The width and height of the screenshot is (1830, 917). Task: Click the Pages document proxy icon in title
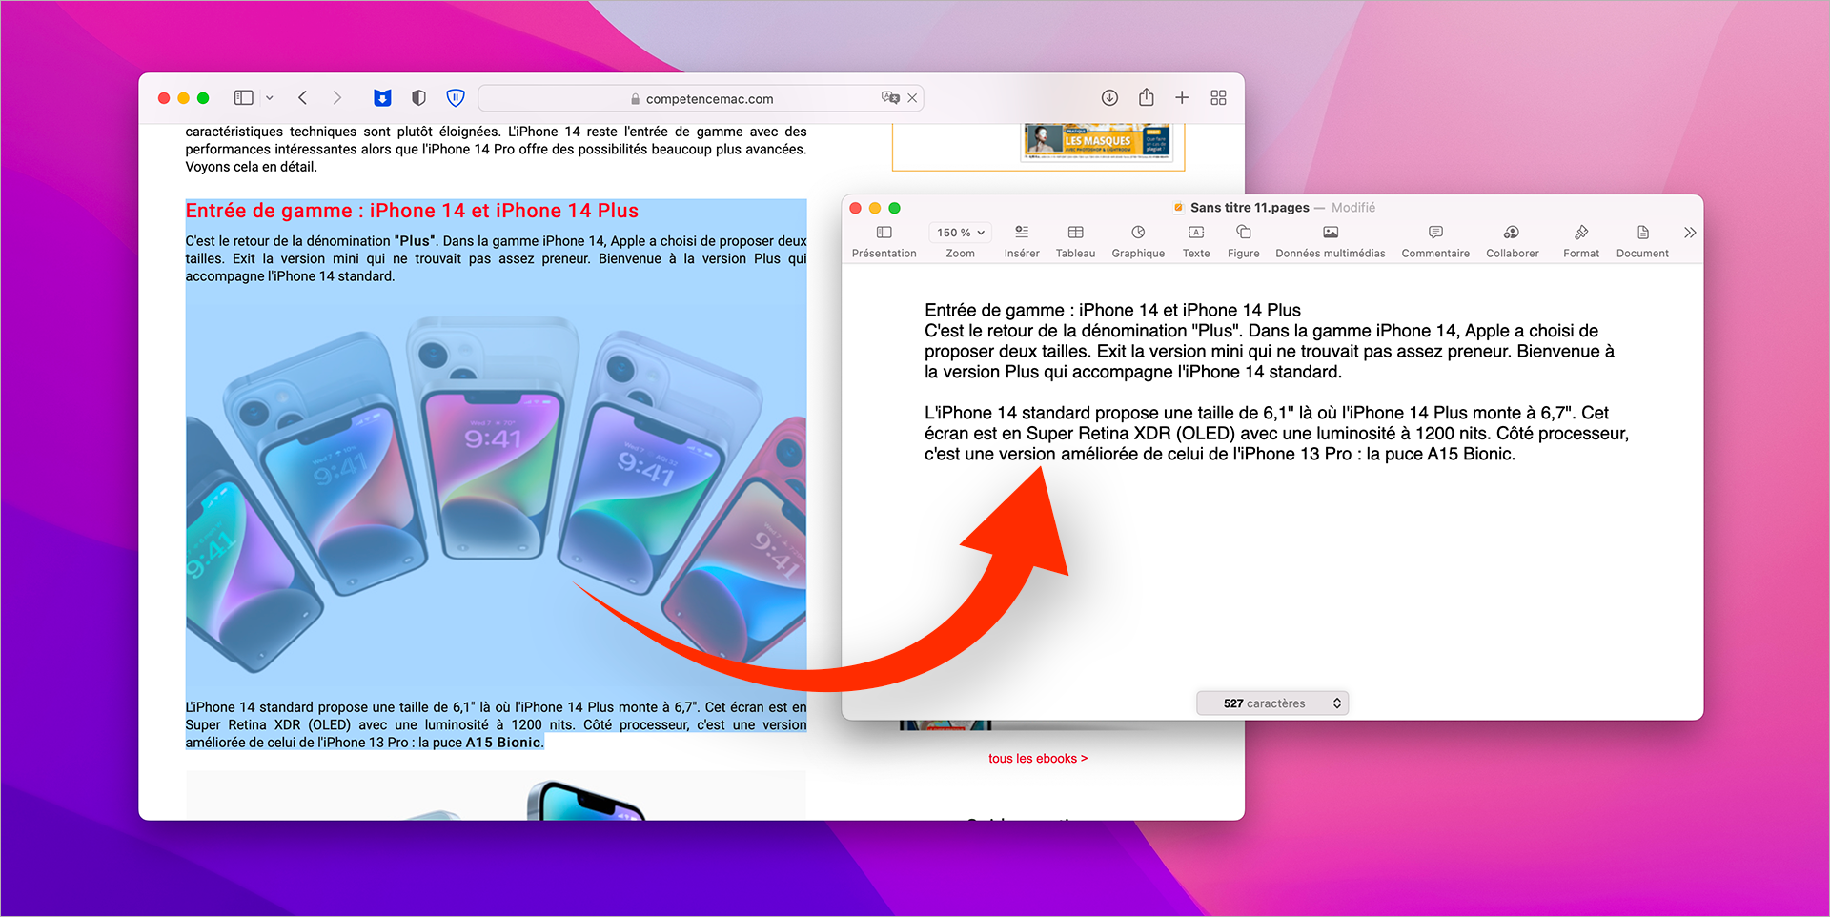tap(1179, 208)
